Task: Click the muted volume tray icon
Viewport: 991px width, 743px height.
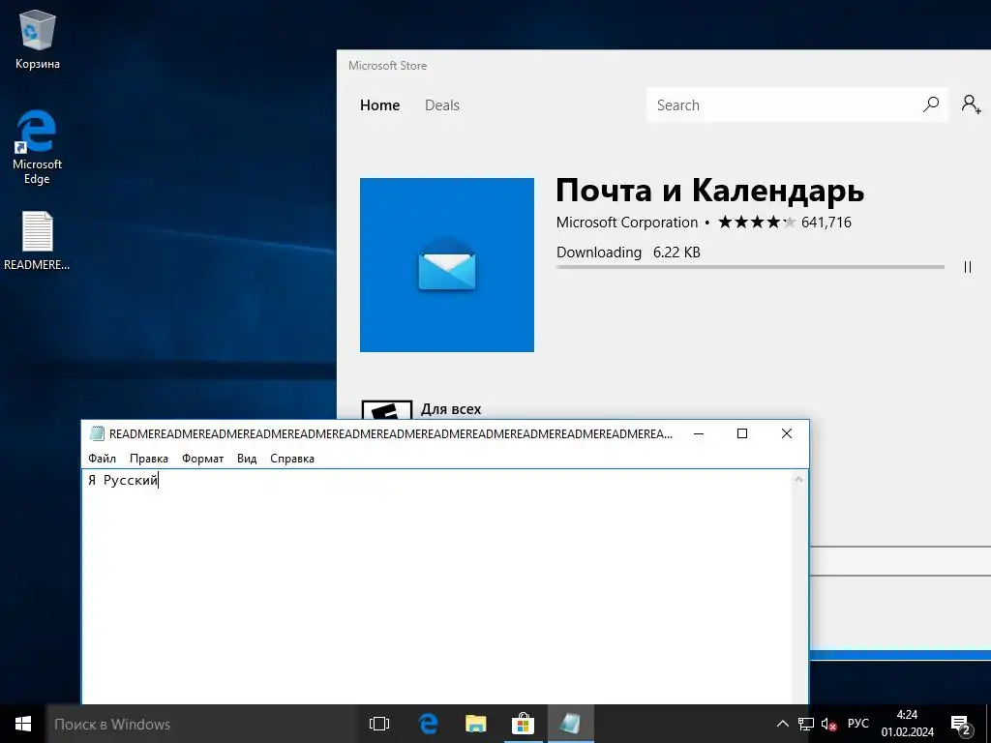Action: [x=828, y=724]
